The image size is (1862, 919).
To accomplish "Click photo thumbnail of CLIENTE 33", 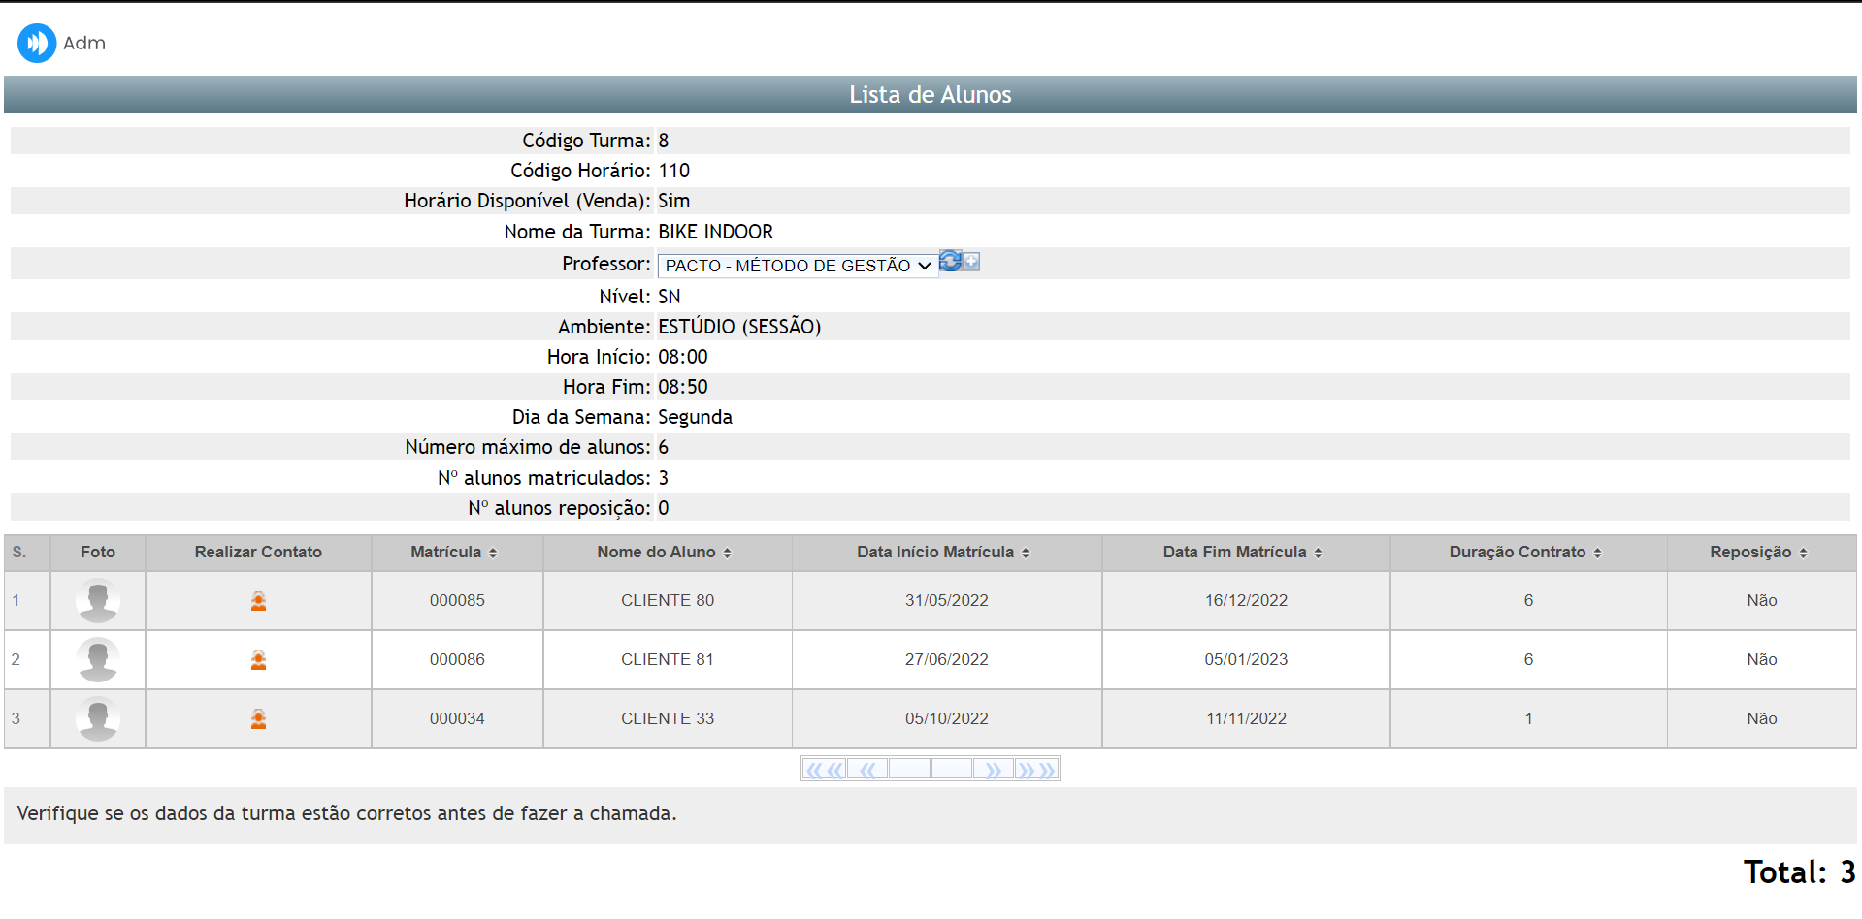I will pyautogui.click(x=98, y=719).
